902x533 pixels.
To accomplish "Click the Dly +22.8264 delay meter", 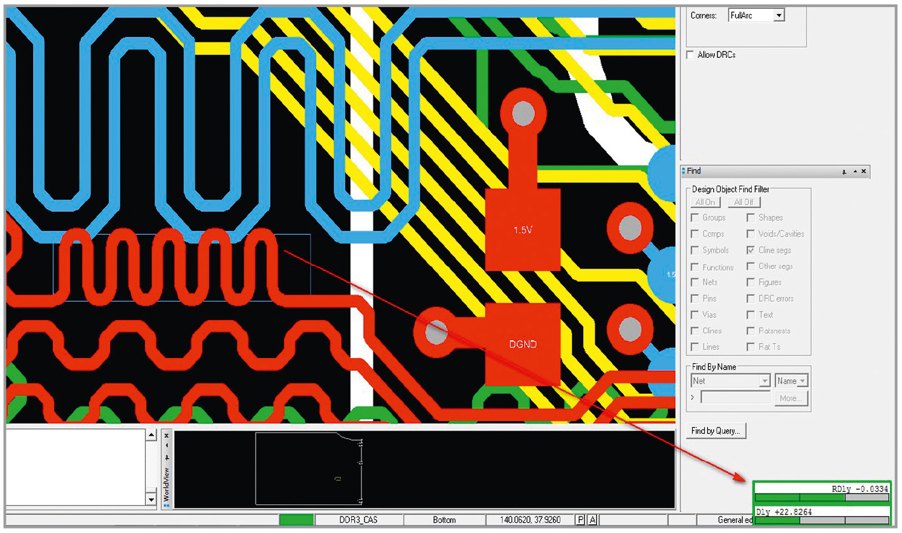I will pyautogui.click(x=822, y=516).
